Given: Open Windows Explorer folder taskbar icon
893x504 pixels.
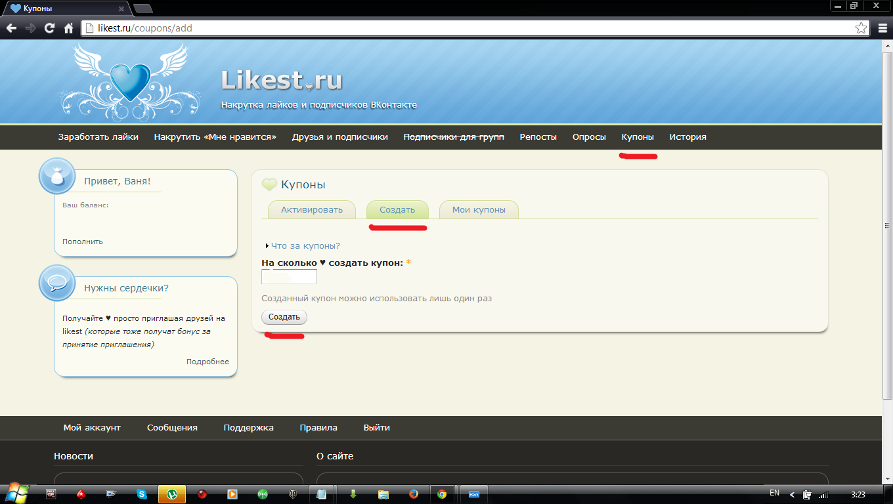Looking at the screenshot, I should point(383,494).
